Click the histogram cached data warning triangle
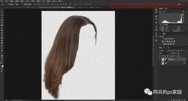The height and width of the screenshot is (101, 188). (x=183, y=14)
